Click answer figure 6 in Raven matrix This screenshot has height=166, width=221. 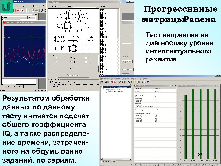pyautogui.click(x=87, y=49)
